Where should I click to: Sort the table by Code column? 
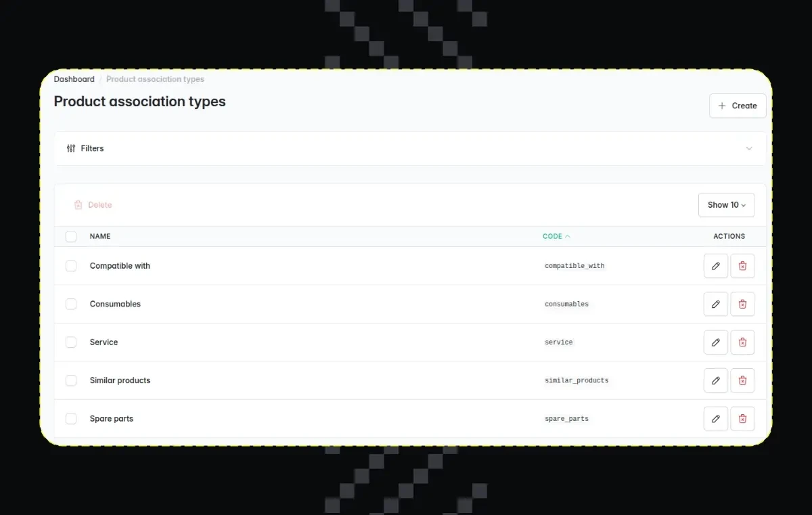tap(556, 236)
